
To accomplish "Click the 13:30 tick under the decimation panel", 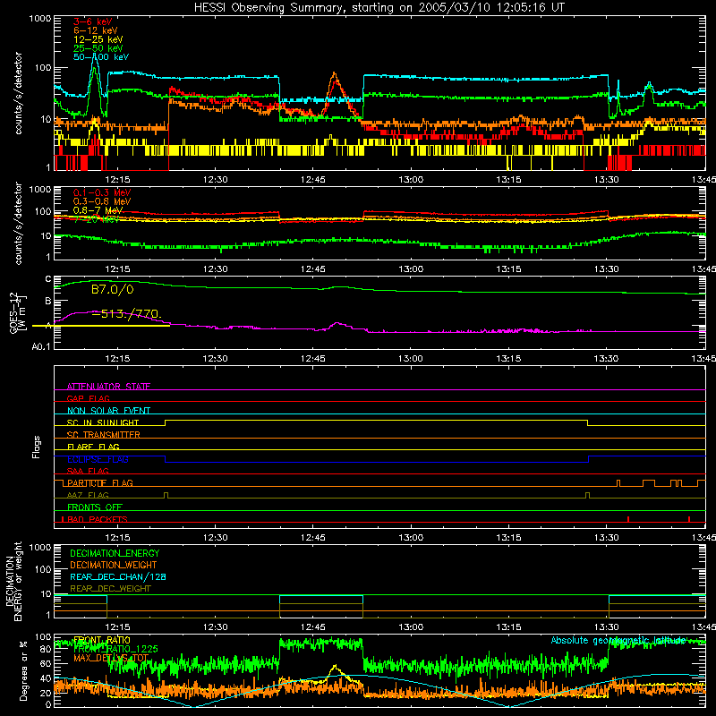I will 607,627.
